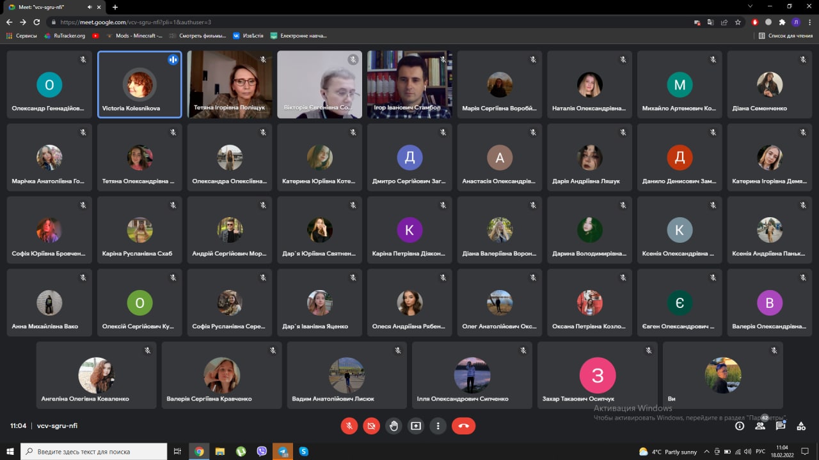Open the RuTracker.org bookmark
This screenshot has height=460, width=819.
pyautogui.click(x=65, y=36)
